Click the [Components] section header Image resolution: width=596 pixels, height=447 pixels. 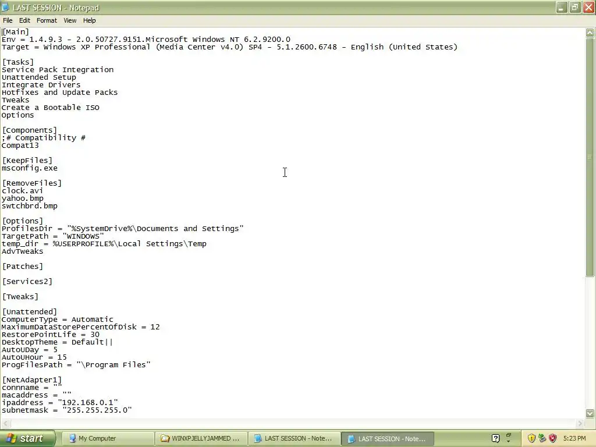pyautogui.click(x=30, y=130)
